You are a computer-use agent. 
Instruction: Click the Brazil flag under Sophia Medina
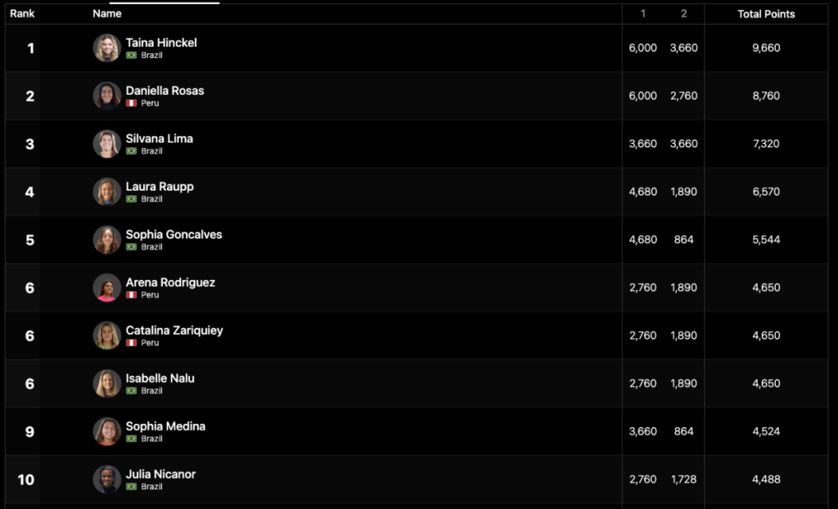click(132, 439)
